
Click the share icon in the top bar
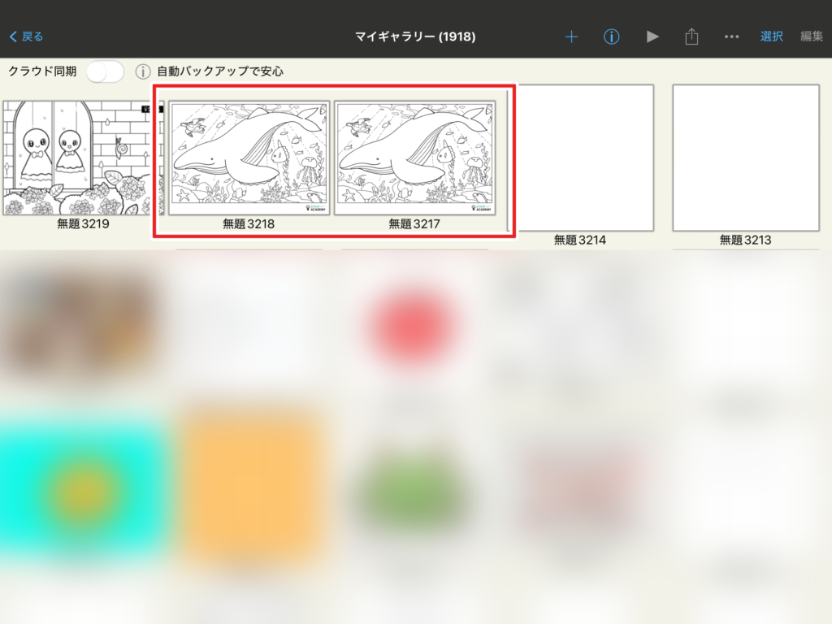coord(691,37)
